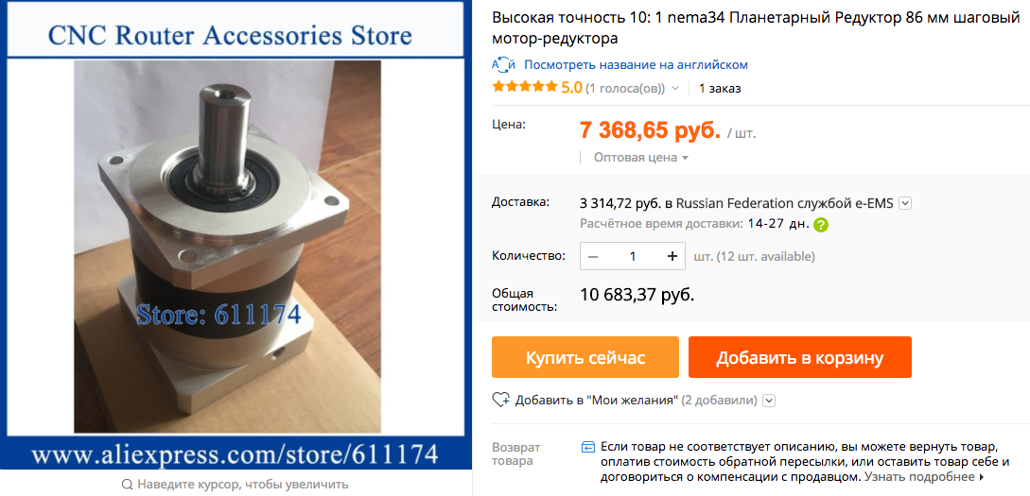This screenshot has width=1030, height=496.
Task: Click the 1 заказ orders count
Action: pyautogui.click(x=720, y=88)
